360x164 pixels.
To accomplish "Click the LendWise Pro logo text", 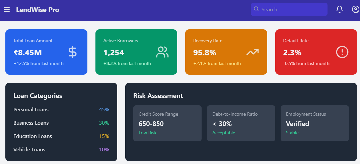I will tap(38, 10).
